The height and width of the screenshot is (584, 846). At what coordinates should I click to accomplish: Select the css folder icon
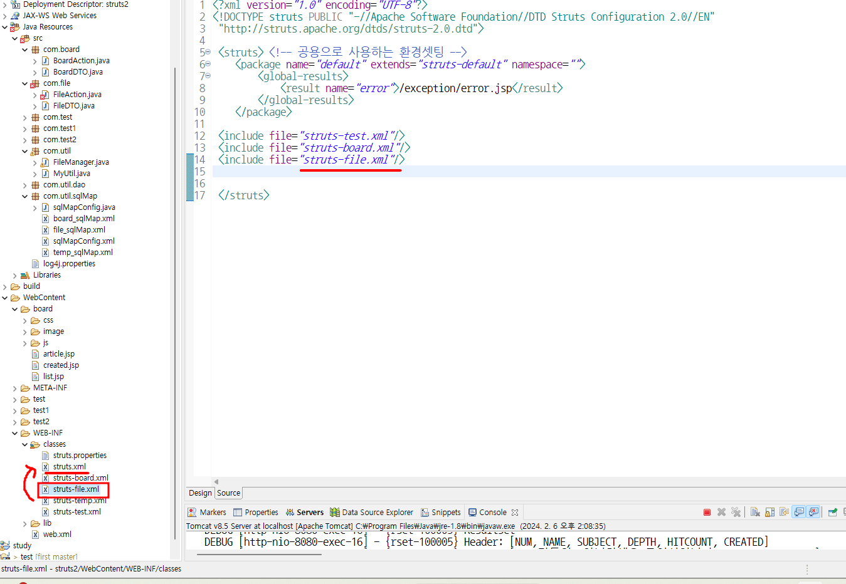coord(35,320)
